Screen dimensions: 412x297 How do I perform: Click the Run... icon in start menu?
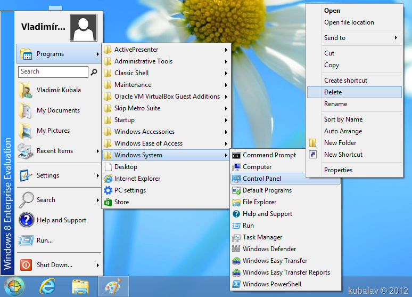[x=26, y=240]
